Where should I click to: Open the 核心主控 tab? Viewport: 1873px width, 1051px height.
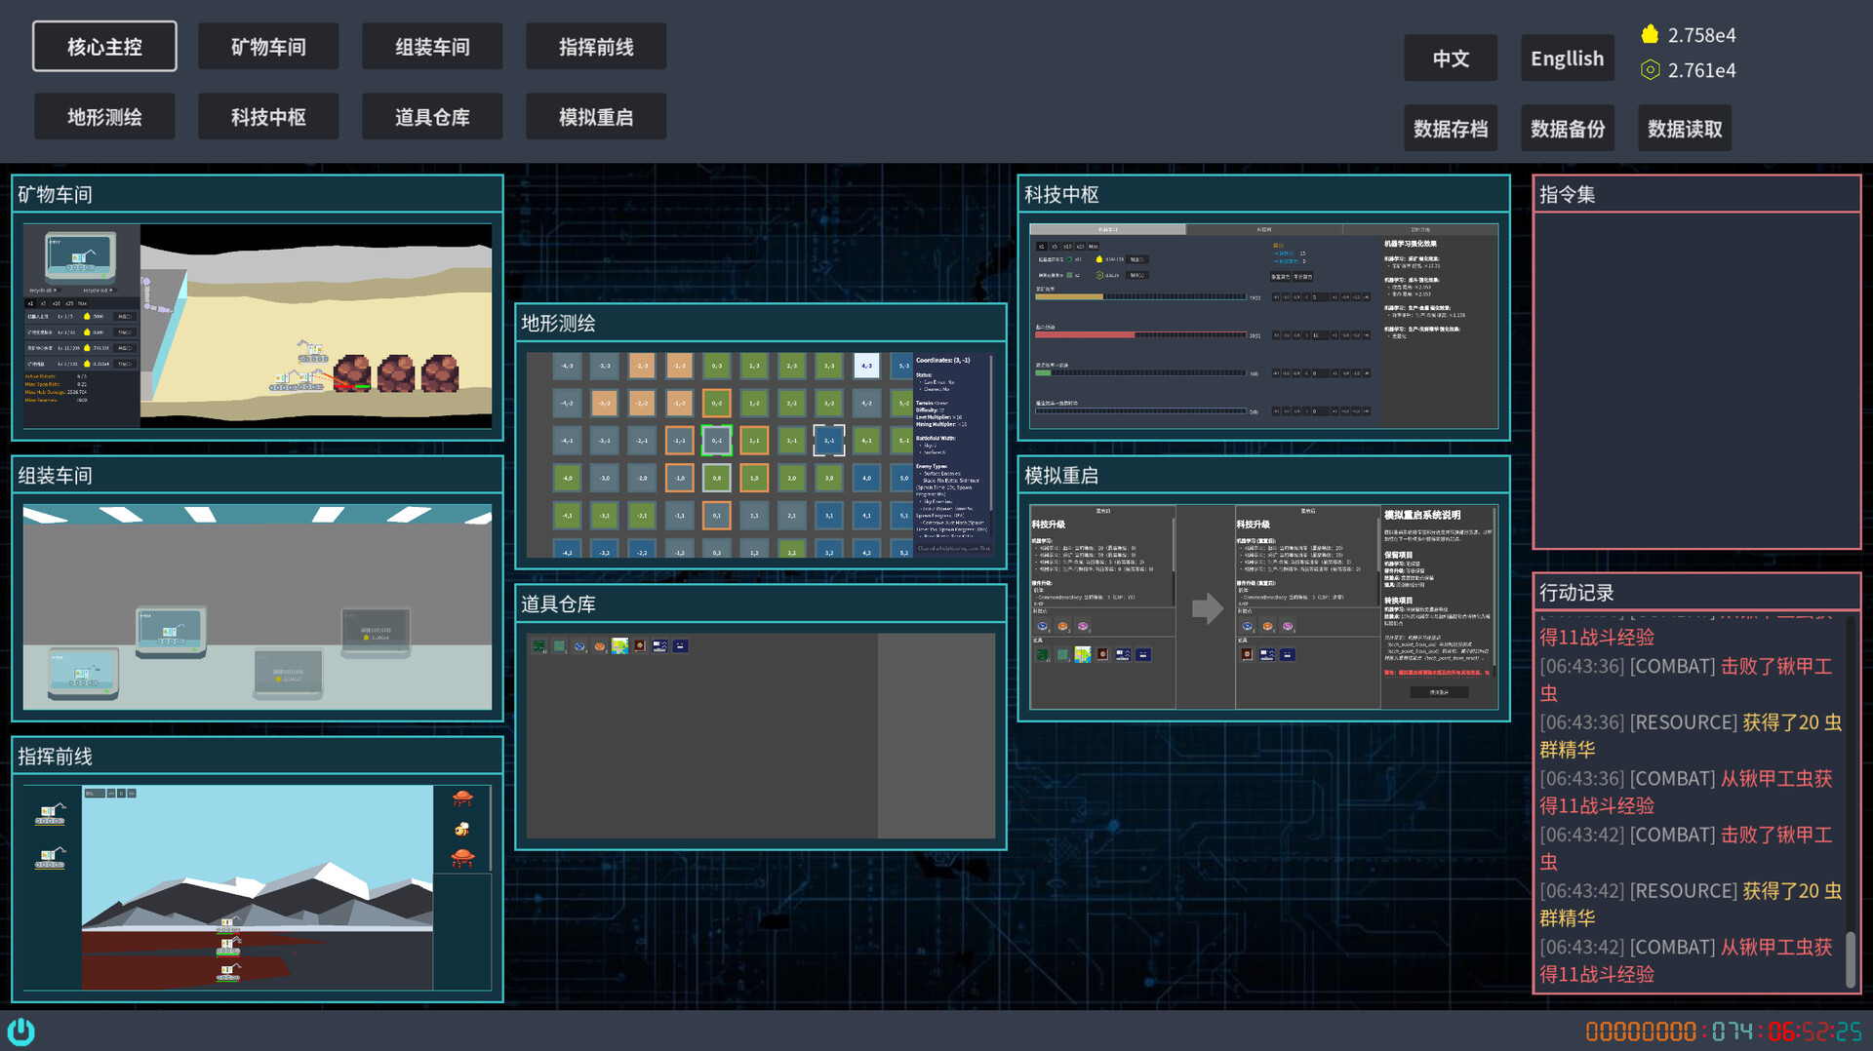click(104, 47)
